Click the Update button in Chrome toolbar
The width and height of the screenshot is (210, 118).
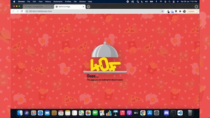[192, 11]
